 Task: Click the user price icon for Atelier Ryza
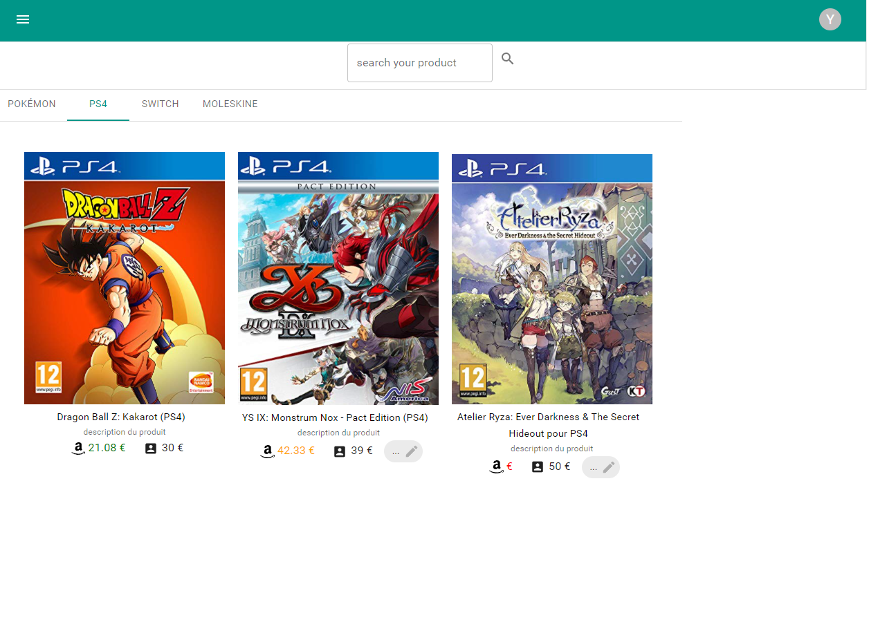tap(538, 466)
